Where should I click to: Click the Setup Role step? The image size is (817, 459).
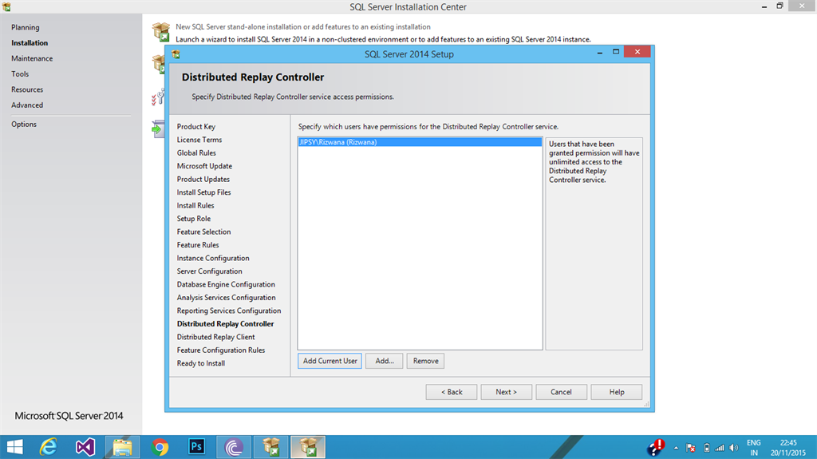click(194, 219)
